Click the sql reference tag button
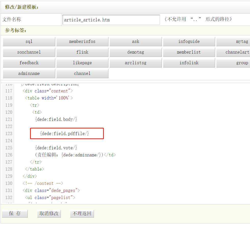 [x=29, y=42]
